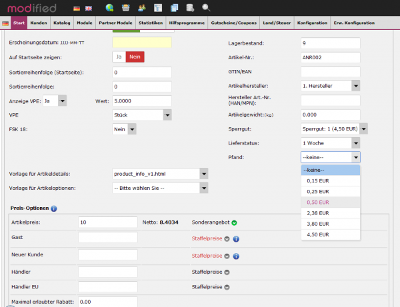Click the Artikelpreis input field

tap(107, 222)
